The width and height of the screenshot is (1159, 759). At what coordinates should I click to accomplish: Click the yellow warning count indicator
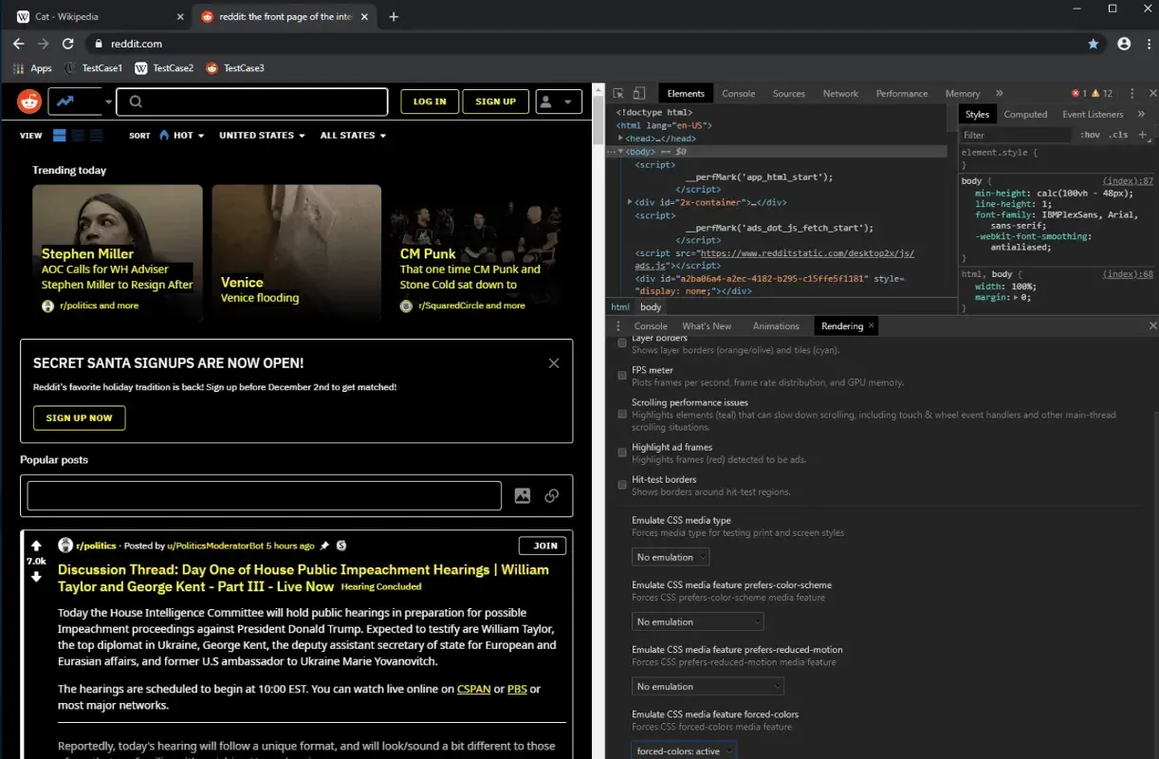(1103, 93)
